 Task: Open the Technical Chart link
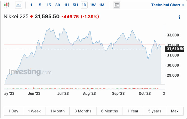(x=168, y=5)
